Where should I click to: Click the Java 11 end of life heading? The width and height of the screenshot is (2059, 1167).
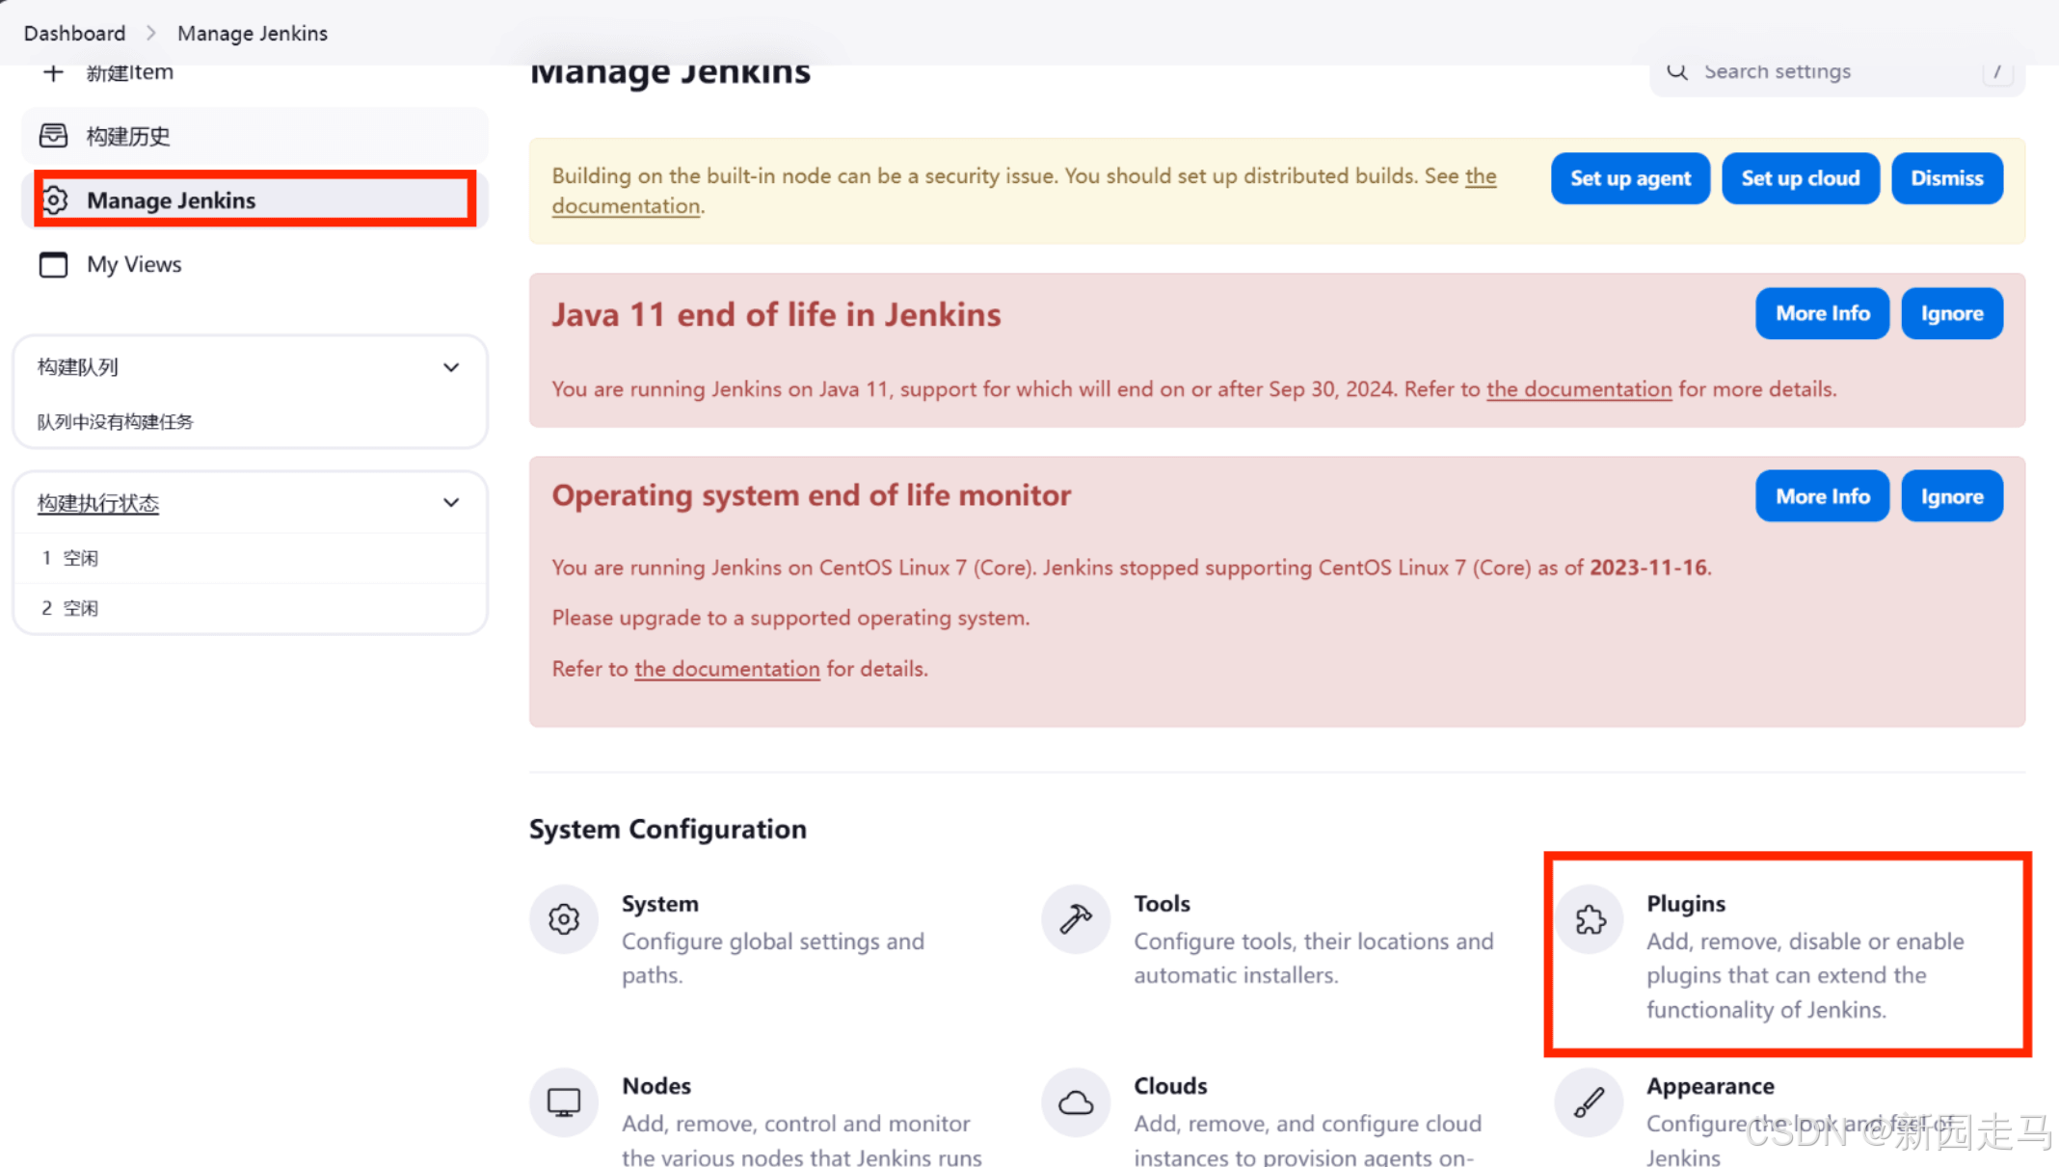(776, 315)
